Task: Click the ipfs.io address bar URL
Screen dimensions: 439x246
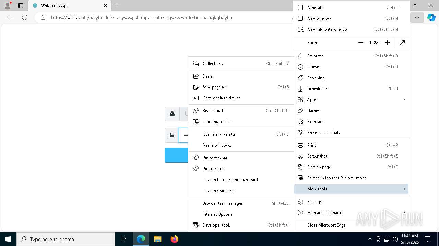Action: (x=142, y=17)
